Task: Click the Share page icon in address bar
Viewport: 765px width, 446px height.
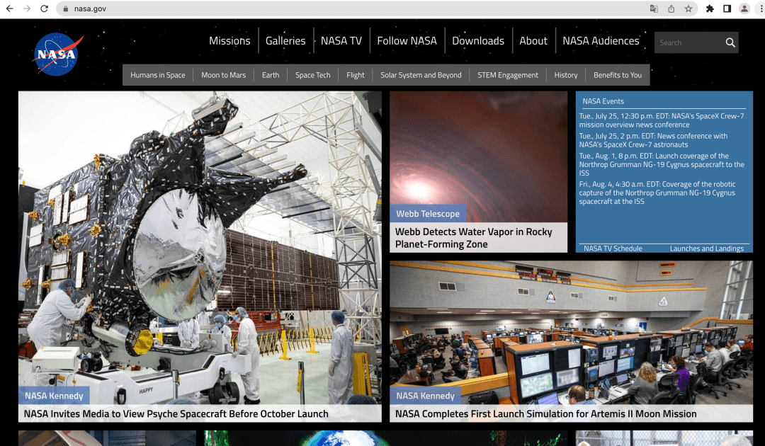Action: tap(671, 8)
